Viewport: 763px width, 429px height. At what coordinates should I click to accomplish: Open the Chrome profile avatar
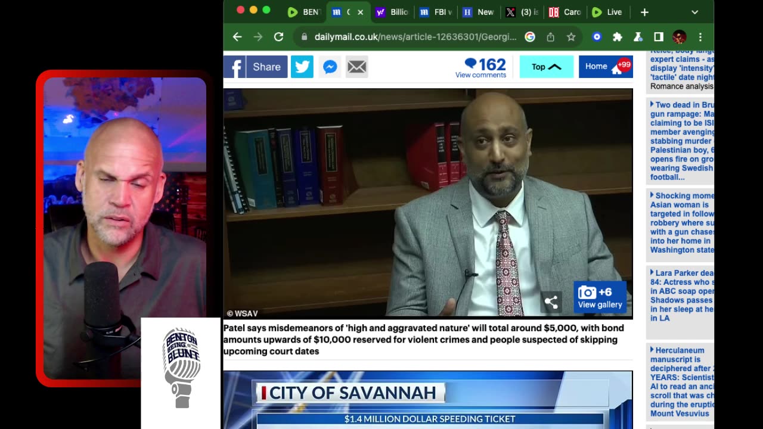coord(680,37)
